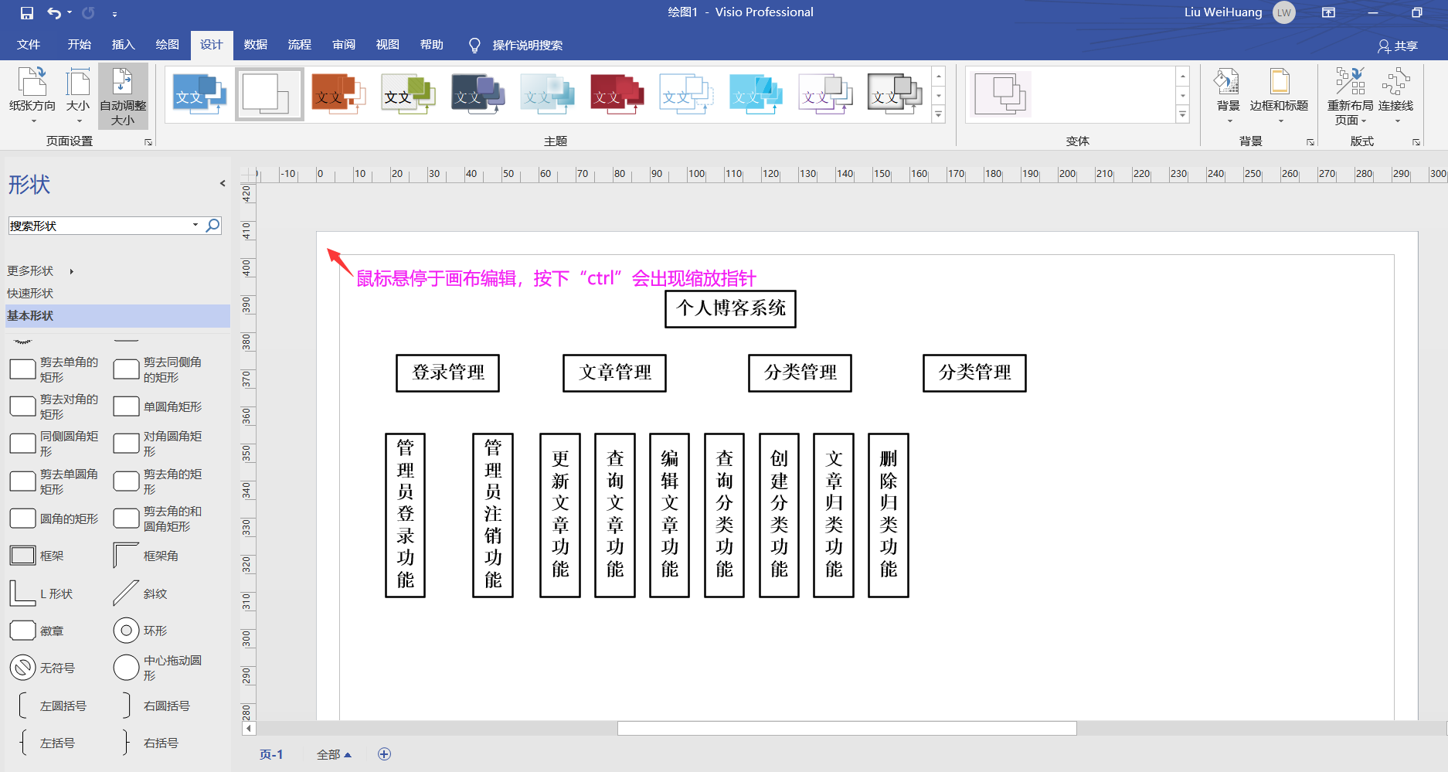Click the 共享 button
1448x772 pixels.
pos(1398,46)
